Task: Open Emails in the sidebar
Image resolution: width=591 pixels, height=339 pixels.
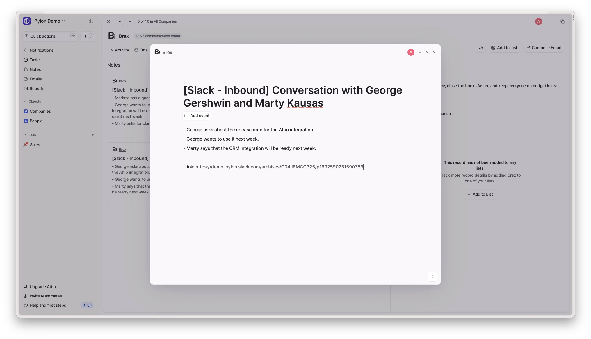Action: pos(35,79)
